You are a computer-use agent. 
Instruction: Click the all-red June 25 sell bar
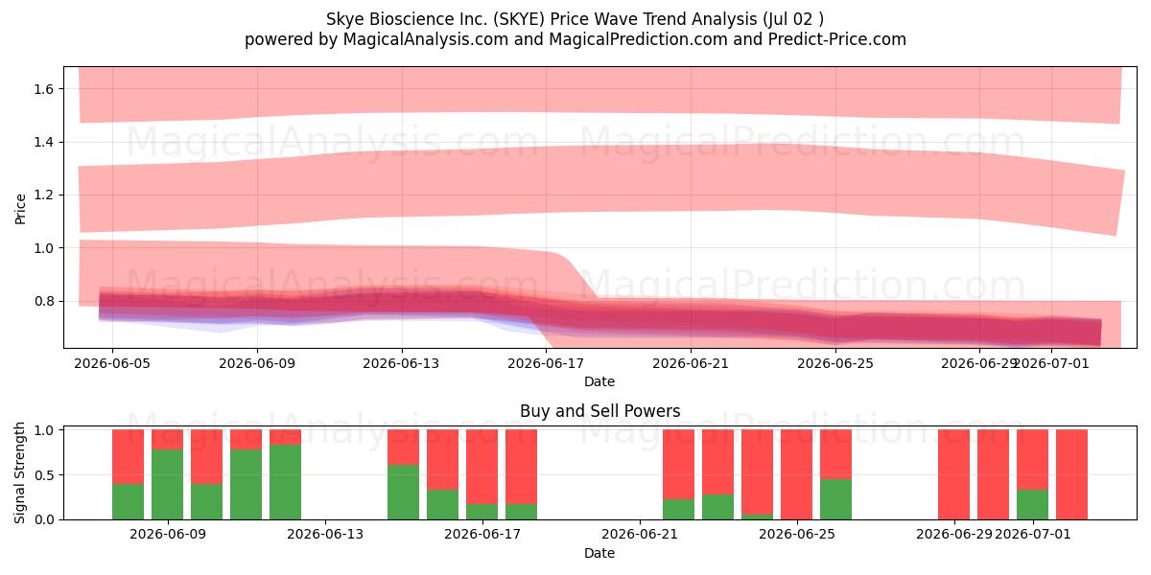[797, 474]
